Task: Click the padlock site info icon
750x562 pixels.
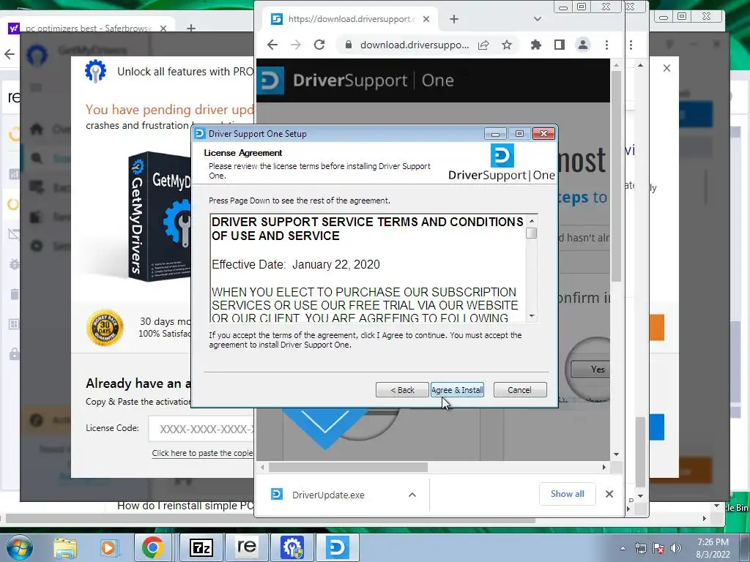Action: (349, 45)
